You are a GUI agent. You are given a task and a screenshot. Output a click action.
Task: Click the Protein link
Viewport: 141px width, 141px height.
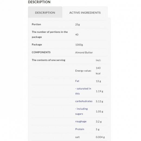80,129
